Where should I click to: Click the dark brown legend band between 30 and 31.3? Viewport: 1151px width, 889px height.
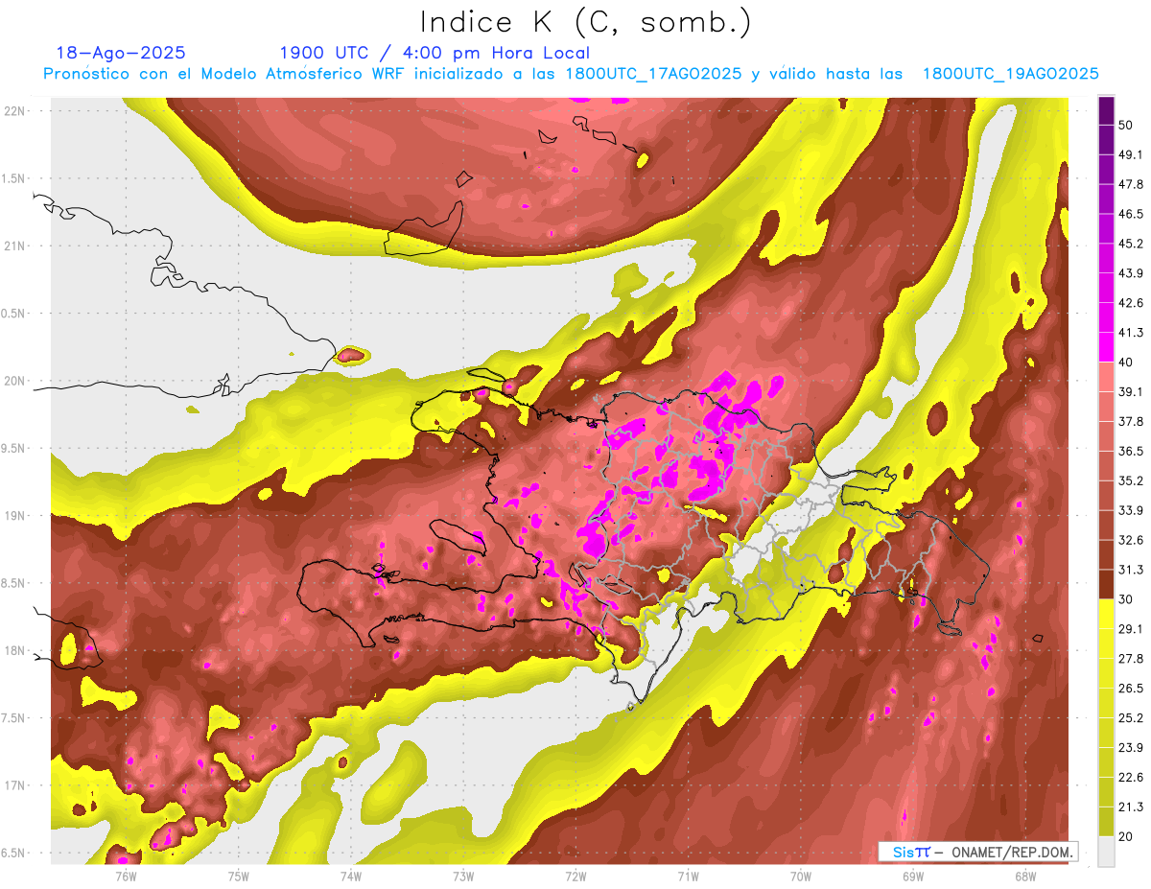pyautogui.click(x=1106, y=584)
